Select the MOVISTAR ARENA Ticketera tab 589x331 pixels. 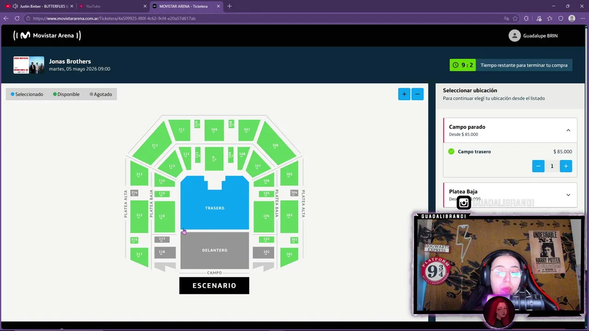click(x=186, y=6)
